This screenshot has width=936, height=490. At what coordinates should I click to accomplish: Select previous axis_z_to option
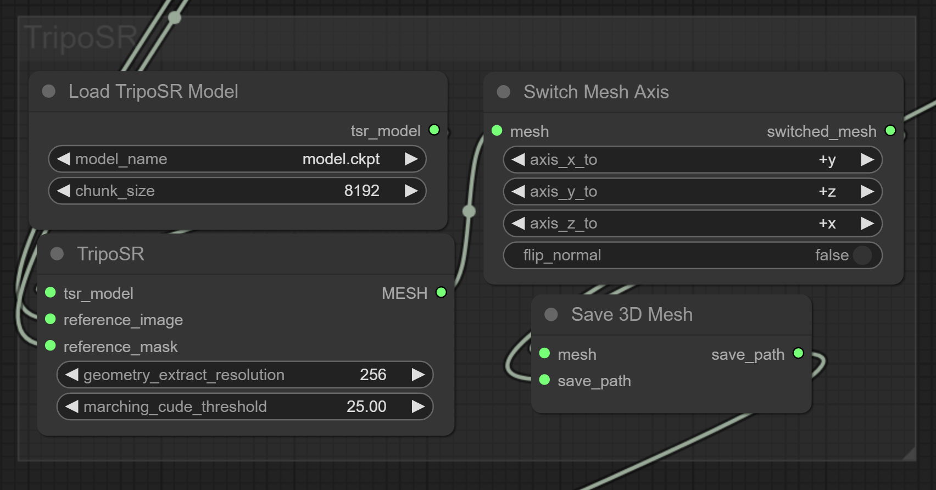(518, 223)
